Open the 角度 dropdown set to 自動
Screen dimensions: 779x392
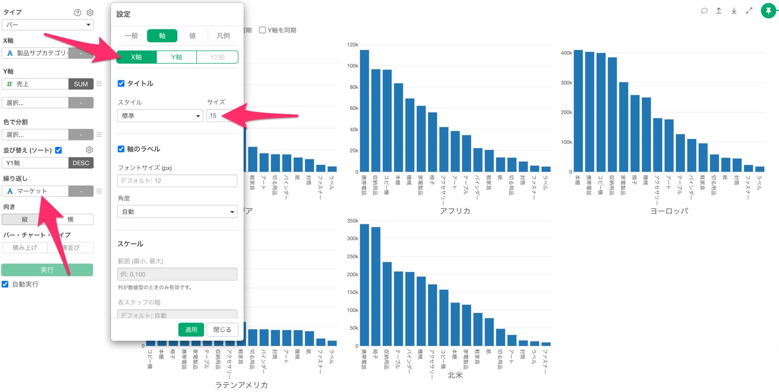click(x=177, y=211)
